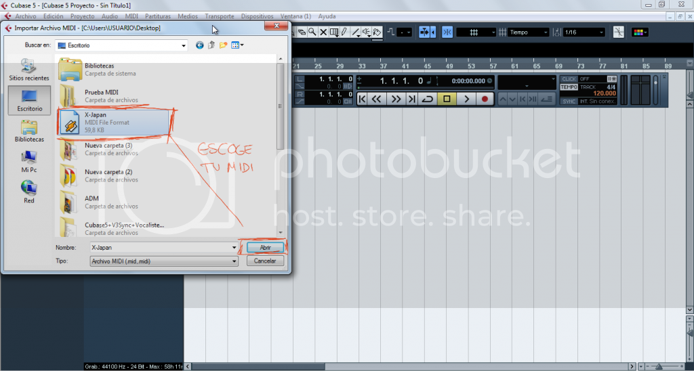The width and height of the screenshot is (694, 371).
Task: Open the Archivo menu
Action: pos(26,16)
